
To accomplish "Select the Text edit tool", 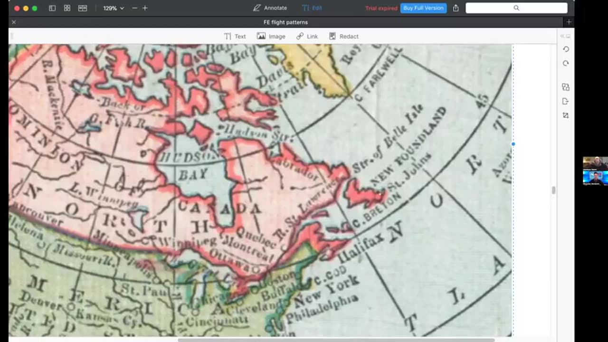I will point(235,36).
